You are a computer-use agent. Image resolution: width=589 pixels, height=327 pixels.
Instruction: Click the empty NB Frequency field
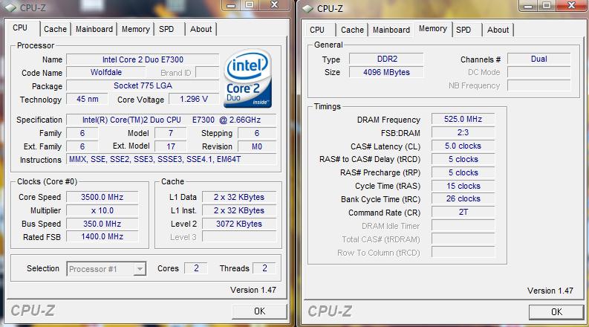[539, 85]
